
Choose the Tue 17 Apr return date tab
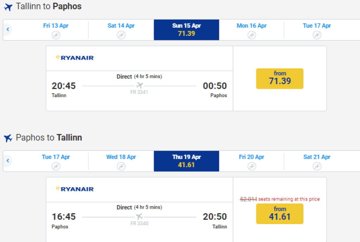point(56,161)
